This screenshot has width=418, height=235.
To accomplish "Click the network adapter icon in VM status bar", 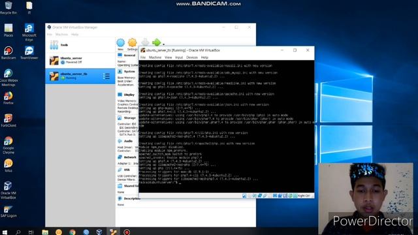I will [260, 196].
